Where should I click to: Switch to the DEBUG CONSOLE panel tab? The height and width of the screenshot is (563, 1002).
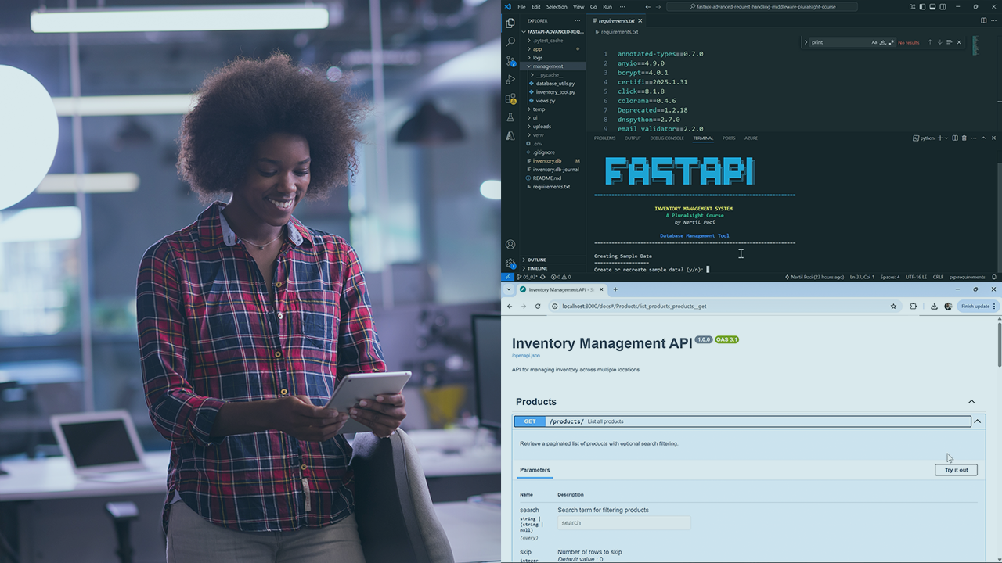667,138
